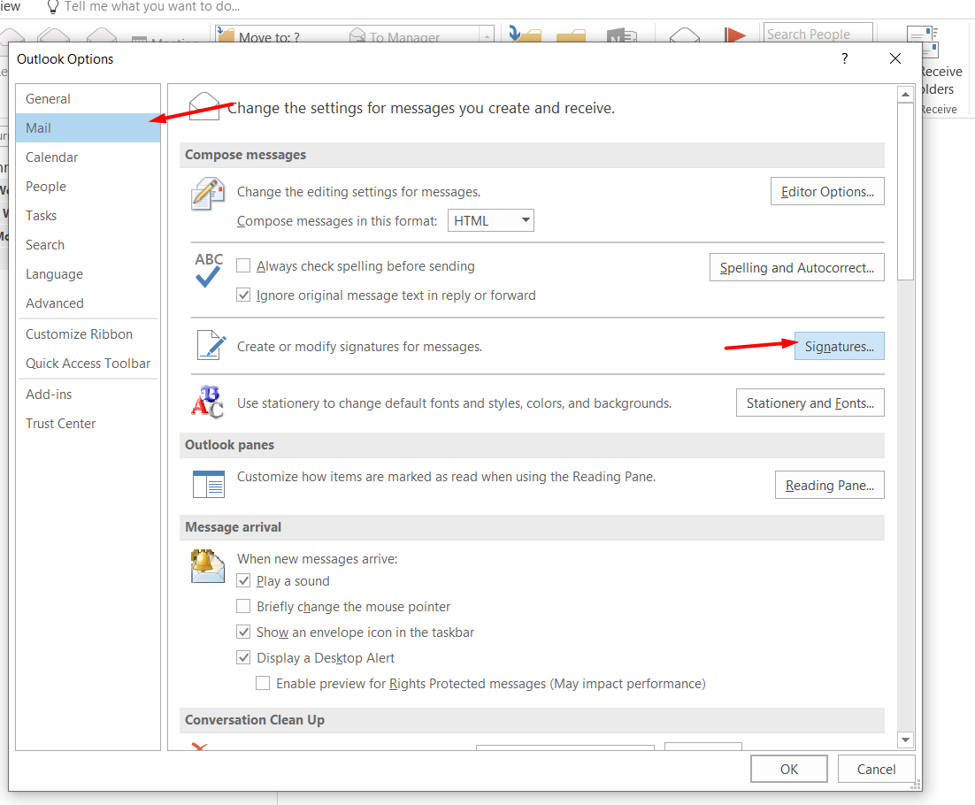
Task: Select the Search options category
Action: click(88, 245)
